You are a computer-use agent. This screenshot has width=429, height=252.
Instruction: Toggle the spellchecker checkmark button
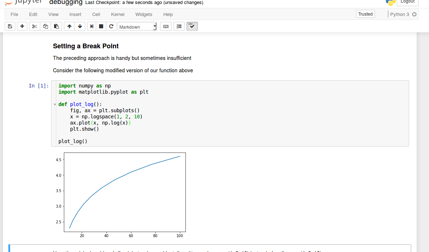click(192, 26)
